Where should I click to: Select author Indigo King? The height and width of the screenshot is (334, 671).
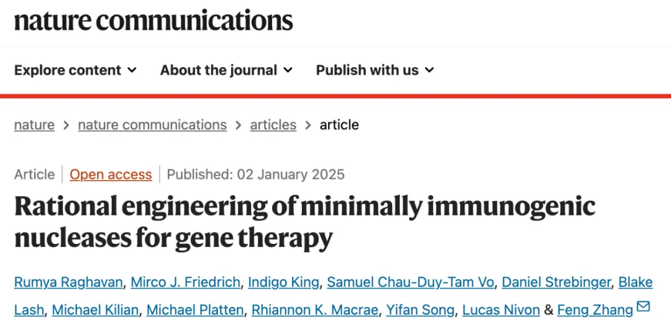[x=283, y=282]
